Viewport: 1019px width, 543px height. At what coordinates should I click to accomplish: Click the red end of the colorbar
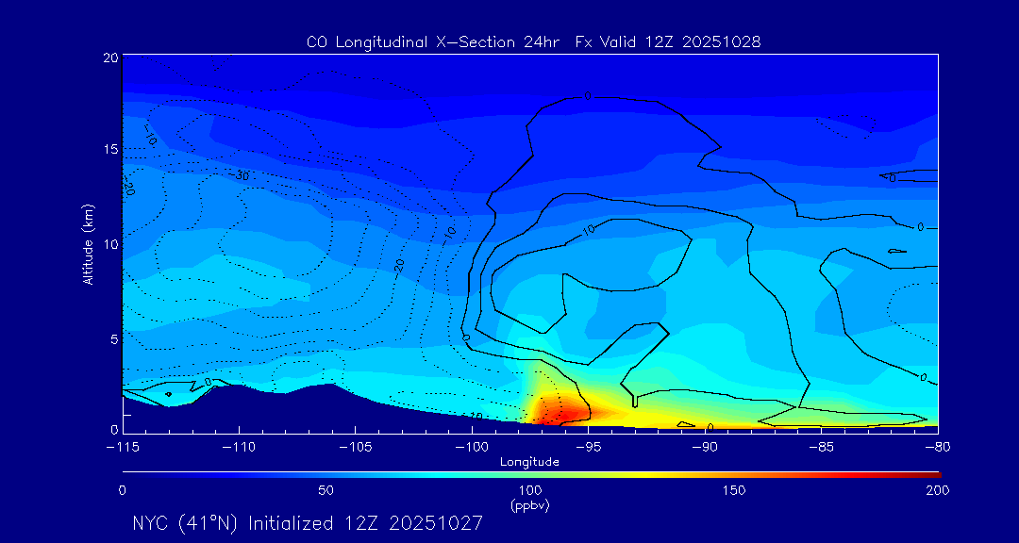(934, 473)
